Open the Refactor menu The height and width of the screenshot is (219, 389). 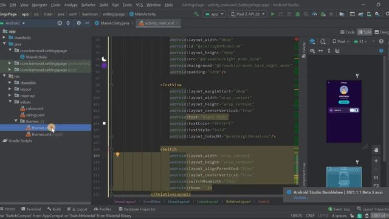(88, 5)
